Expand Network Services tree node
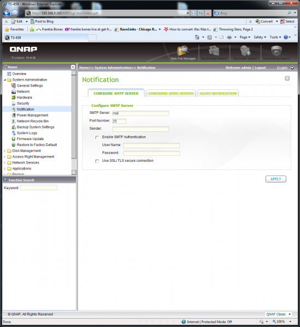300x327 pixels. 5,162
